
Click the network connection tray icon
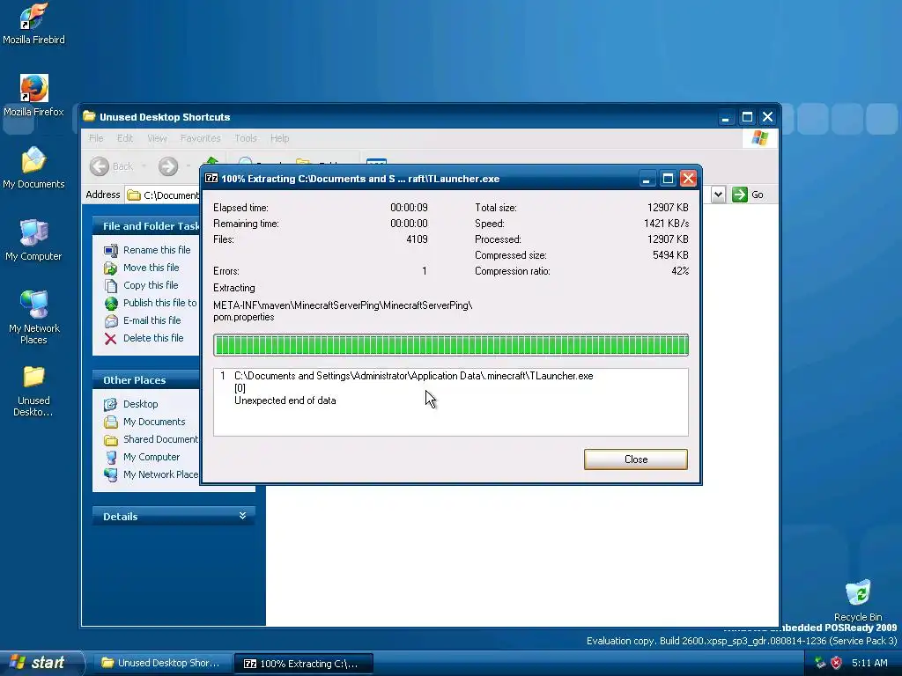[x=820, y=663]
